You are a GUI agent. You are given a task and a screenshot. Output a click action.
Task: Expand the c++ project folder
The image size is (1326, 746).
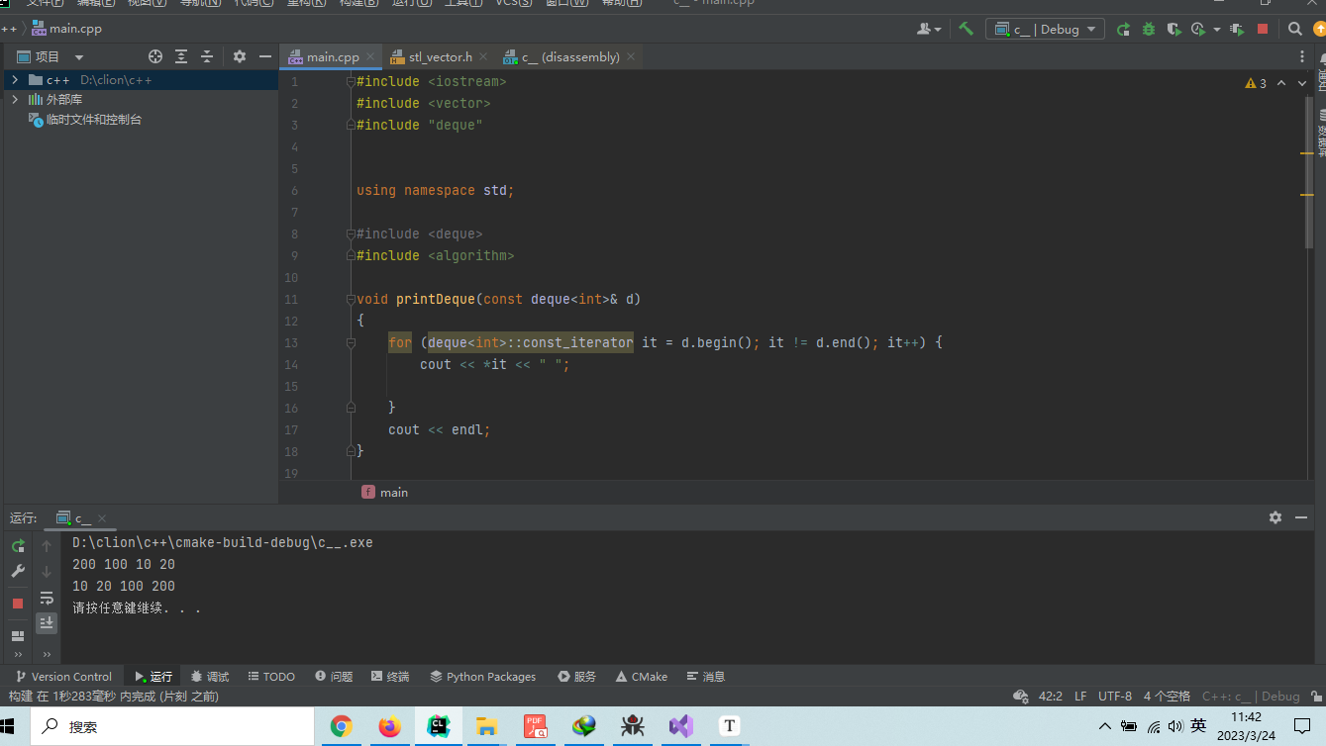click(15, 79)
